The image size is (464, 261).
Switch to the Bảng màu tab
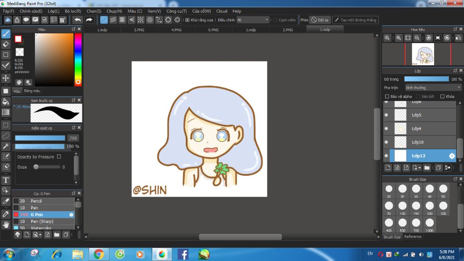(x=32, y=91)
